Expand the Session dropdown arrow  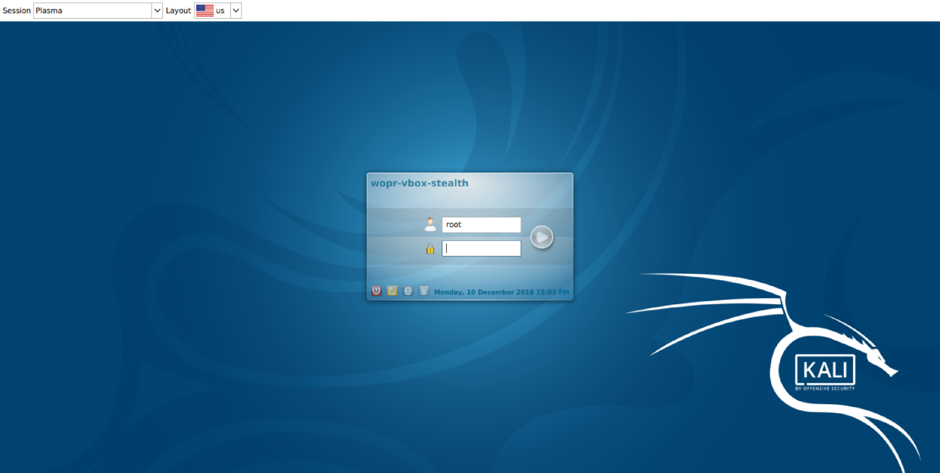click(157, 10)
